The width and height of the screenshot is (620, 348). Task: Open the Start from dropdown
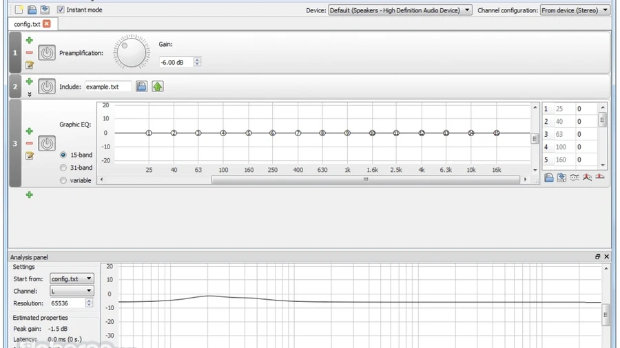tap(72, 279)
